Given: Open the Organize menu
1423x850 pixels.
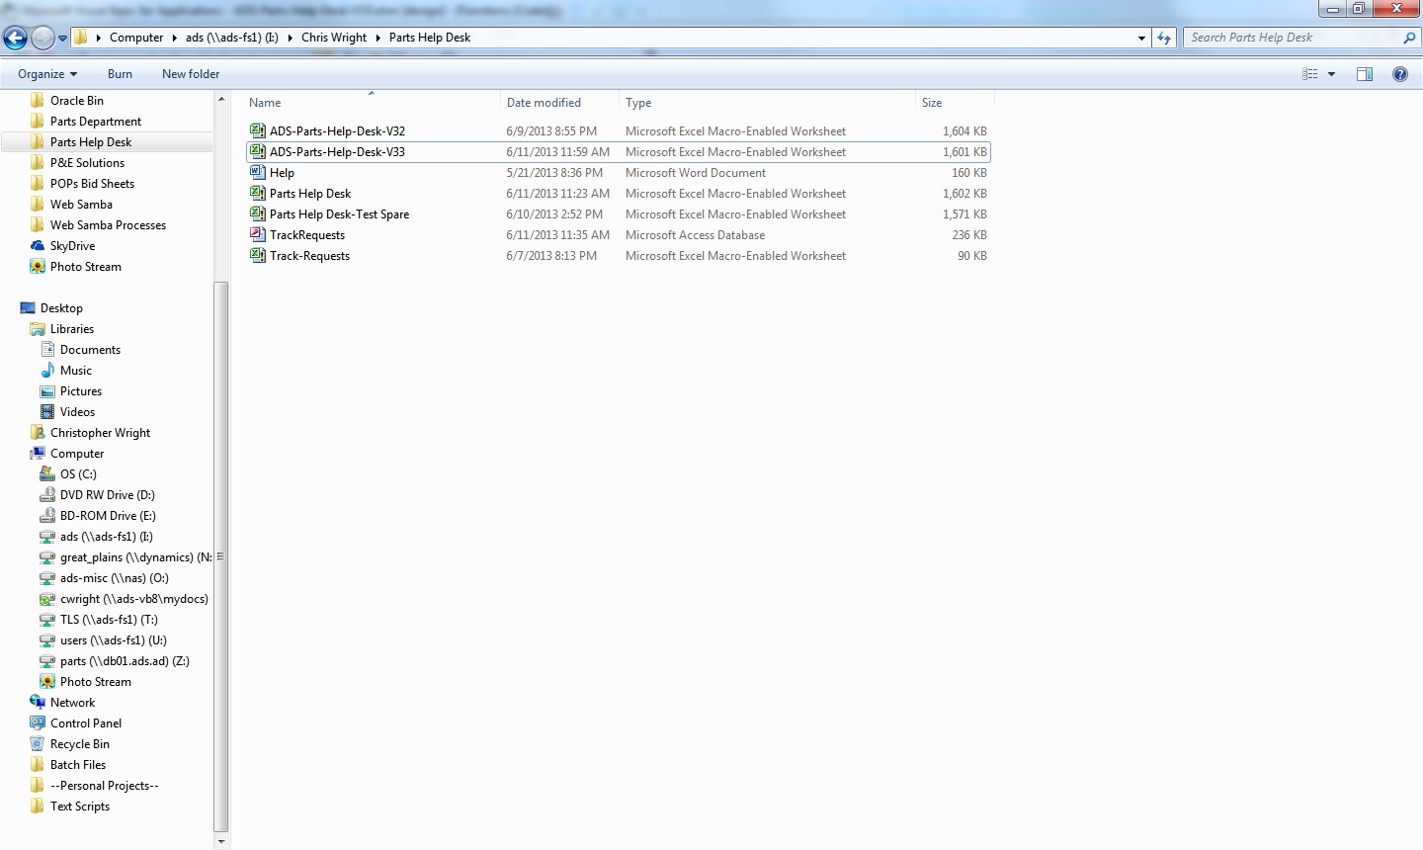Looking at the screenshot, I should click(x=47, y=74).
